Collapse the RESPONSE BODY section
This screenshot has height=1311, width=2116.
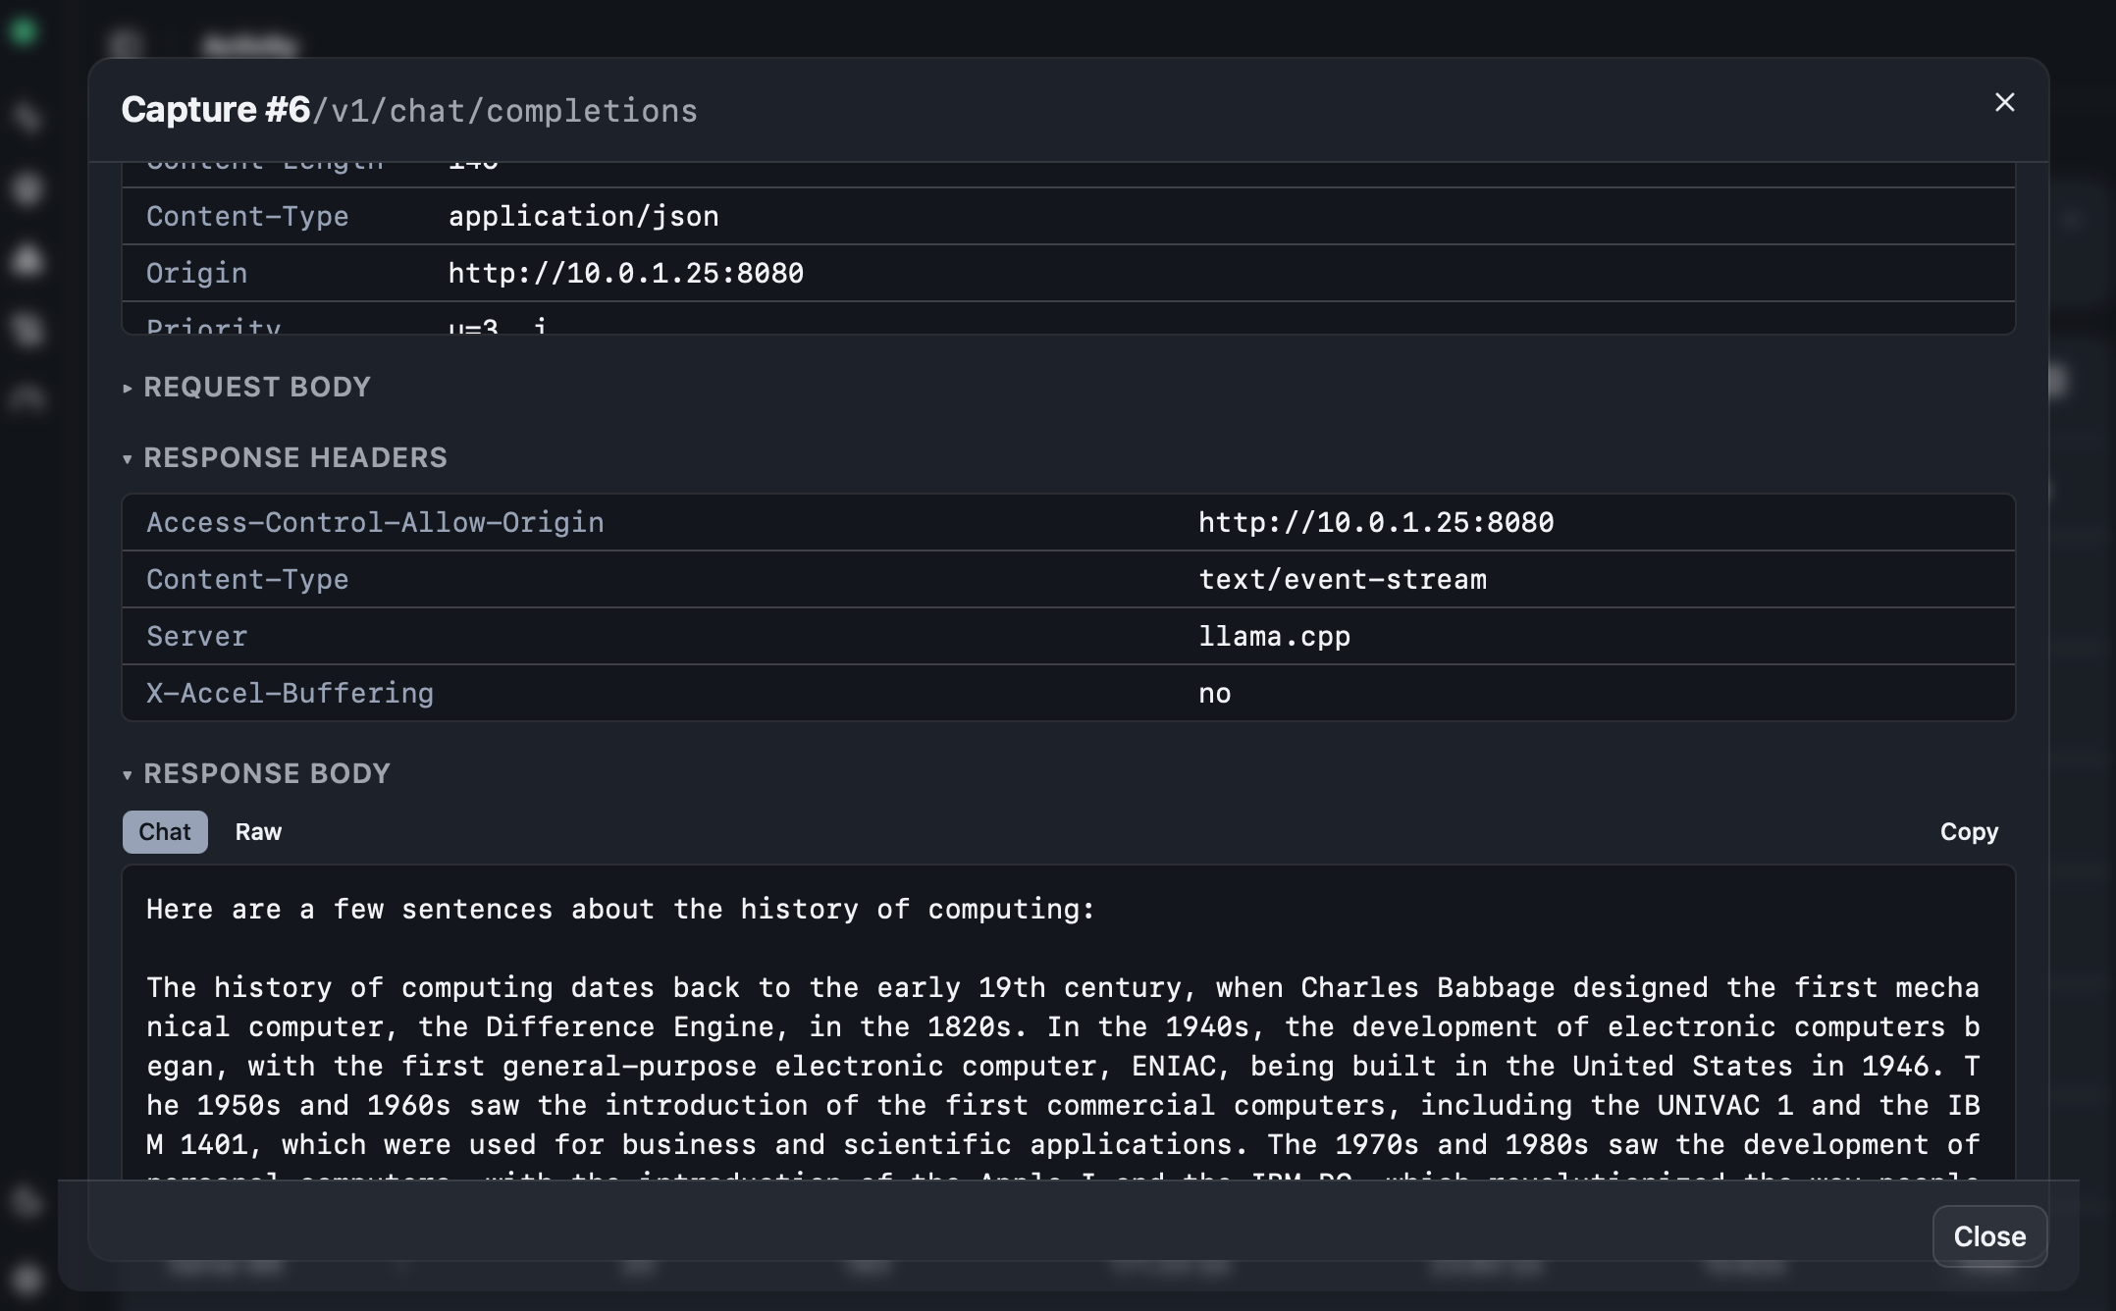pos(256,774)
